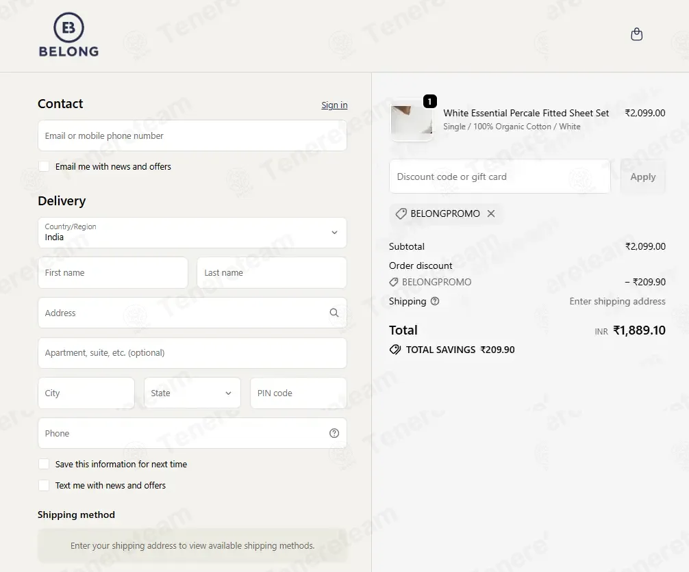
Task: Click the Delivery heading
Action: pyautogui.click(x=62, y=200)
